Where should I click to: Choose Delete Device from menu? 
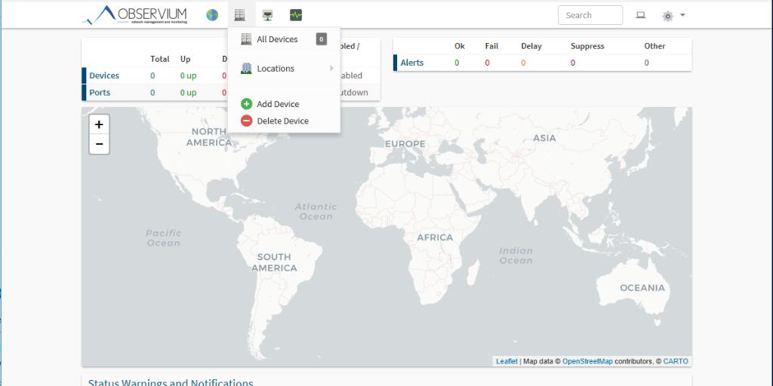tap(284, 121)
